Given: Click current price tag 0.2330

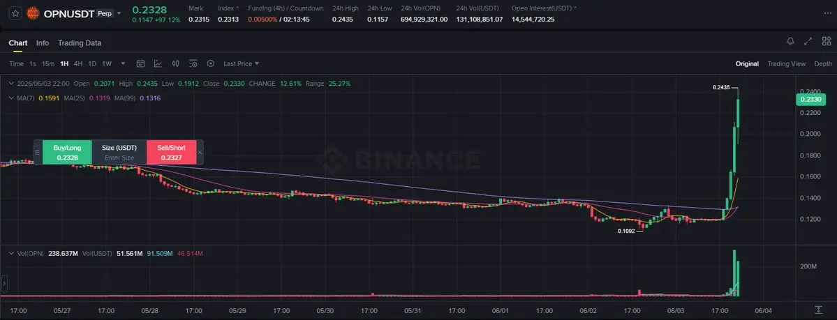Looking at the screenshot, I should point(810,99).
